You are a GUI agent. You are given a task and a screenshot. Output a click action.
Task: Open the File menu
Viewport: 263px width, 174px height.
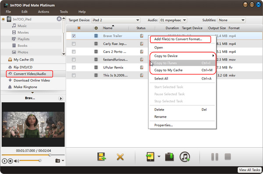(8, 11)
